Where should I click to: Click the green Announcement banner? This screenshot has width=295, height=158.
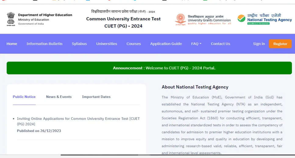coord(149,68)
